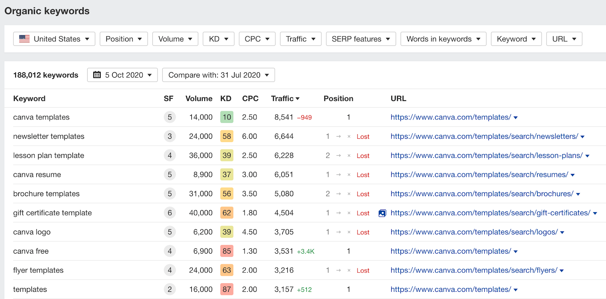Sort the table by Traffic column

285,99
